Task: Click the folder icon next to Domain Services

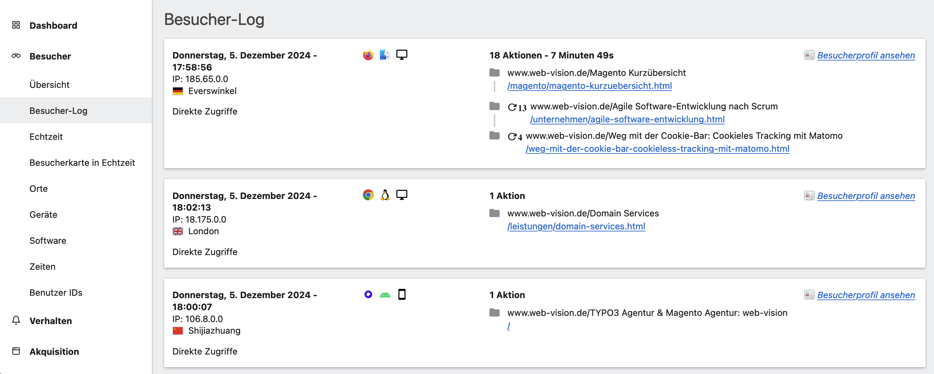Action: click(x=495, y=213)
